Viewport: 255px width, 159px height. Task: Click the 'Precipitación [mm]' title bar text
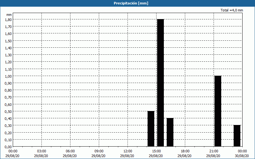pos(131,3)
